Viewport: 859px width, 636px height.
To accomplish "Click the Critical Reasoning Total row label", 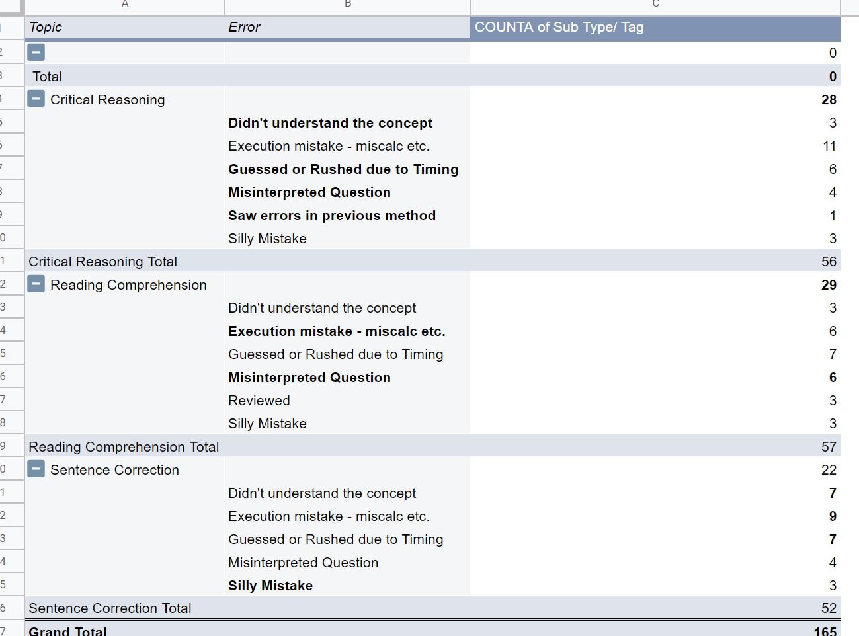I will [x=102, y=262].
